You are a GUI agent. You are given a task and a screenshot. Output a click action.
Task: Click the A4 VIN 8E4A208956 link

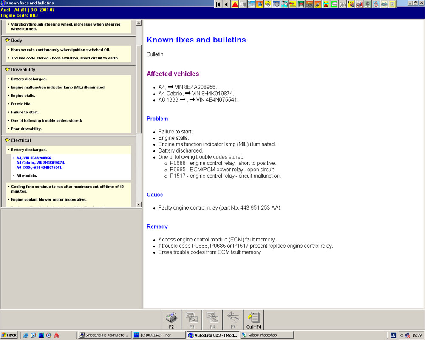(34, 158)
